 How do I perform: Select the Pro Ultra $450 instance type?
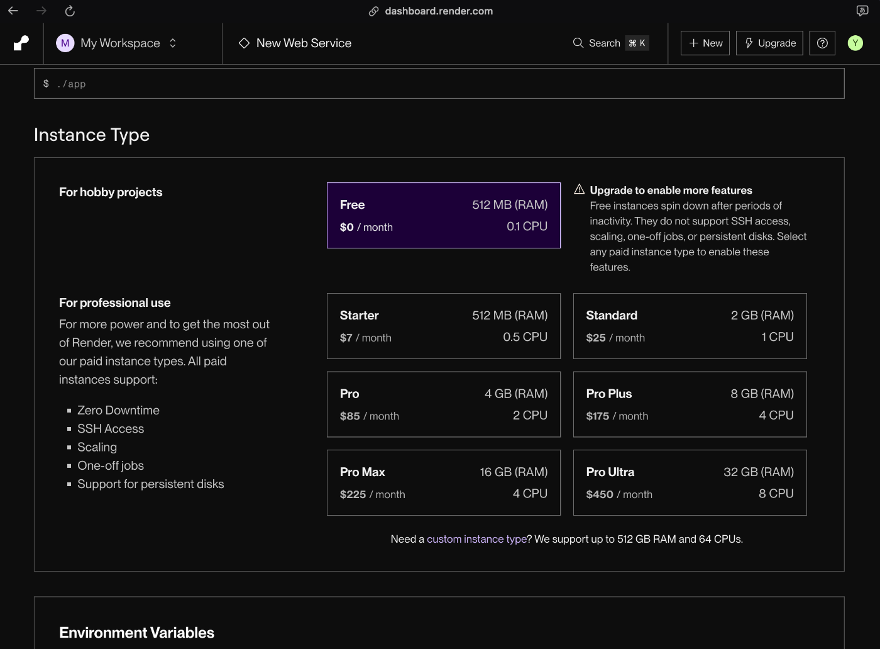click(690, 482)
